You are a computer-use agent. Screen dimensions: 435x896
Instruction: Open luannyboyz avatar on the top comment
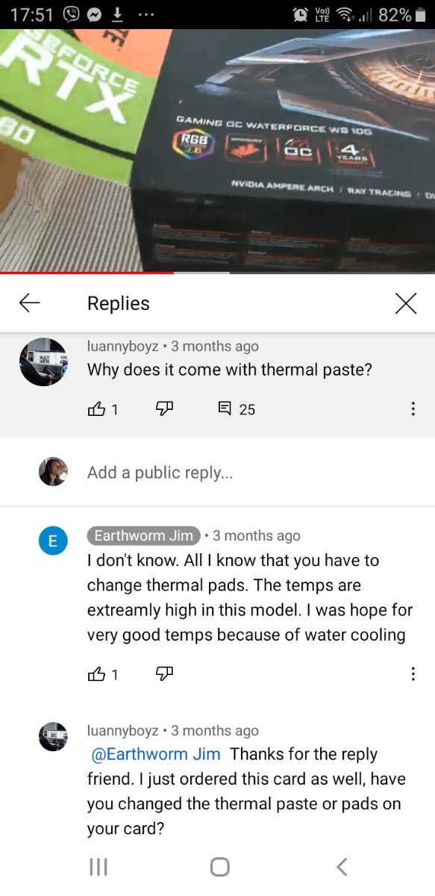[43, 361]
